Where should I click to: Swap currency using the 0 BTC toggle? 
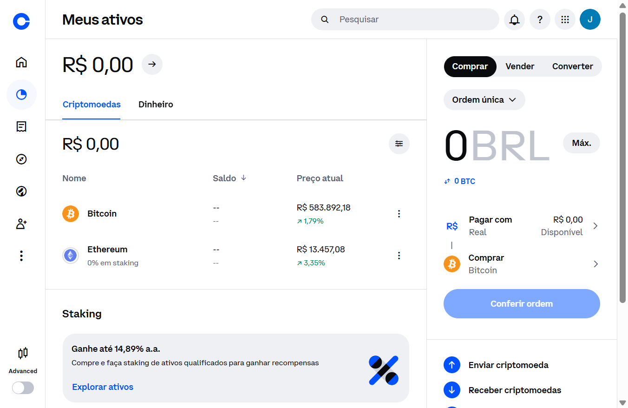coord(459,181)
